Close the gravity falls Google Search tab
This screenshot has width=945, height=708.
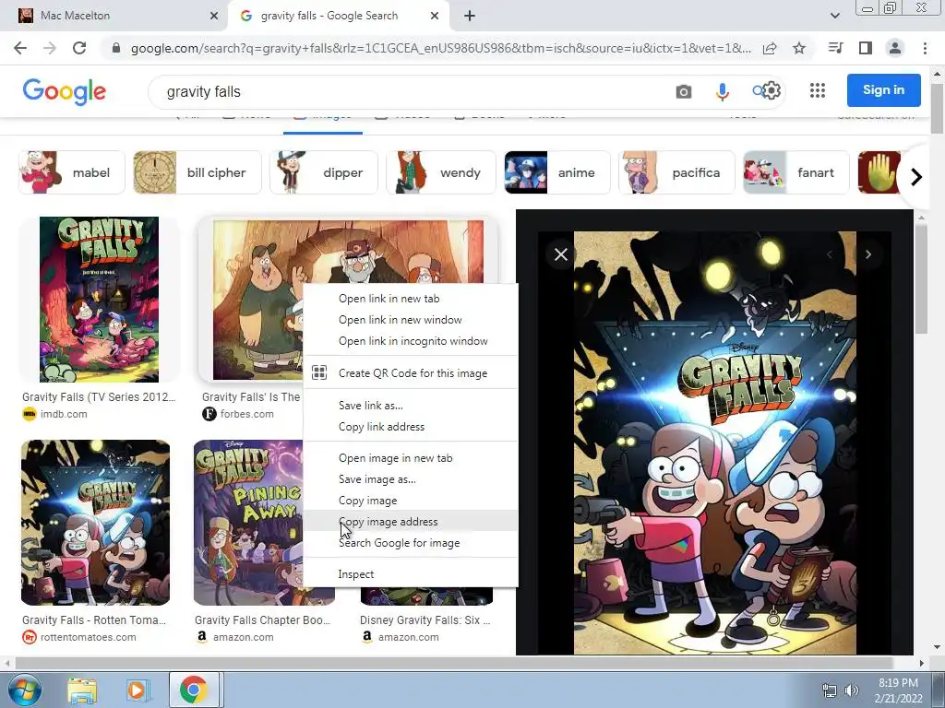point(435,17)
